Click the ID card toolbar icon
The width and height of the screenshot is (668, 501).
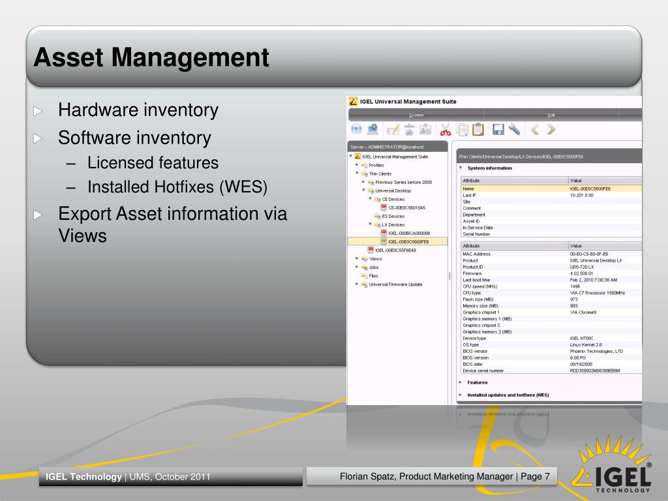[425, 130]
